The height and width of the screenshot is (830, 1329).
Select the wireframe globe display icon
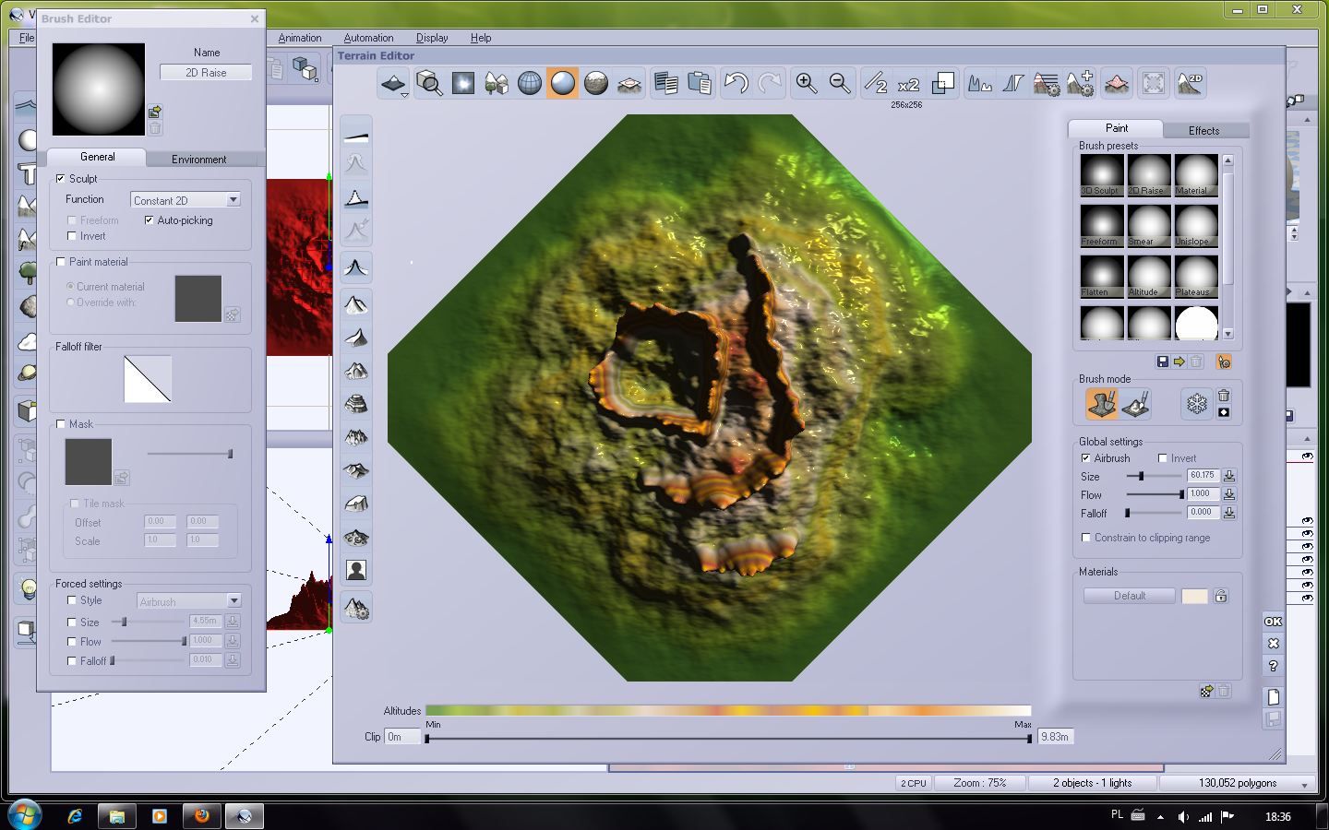[530, 84]
